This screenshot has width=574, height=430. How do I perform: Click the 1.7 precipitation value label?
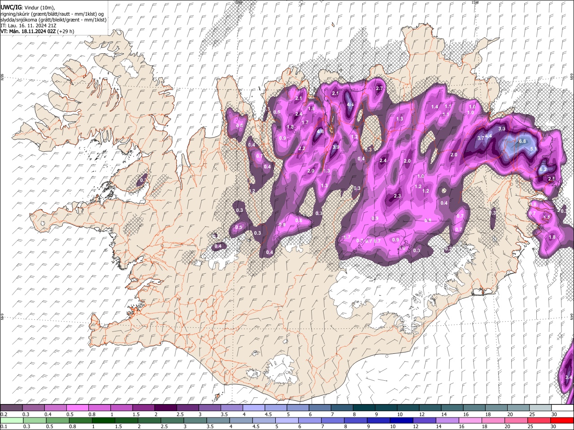305,122
